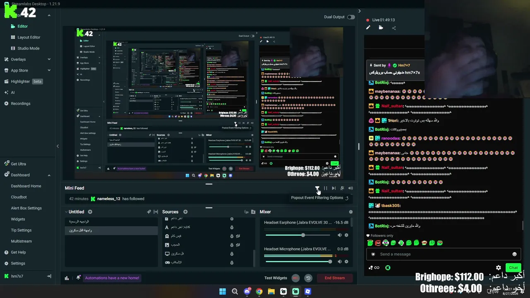Toggle mute event sounds in Mini Feed

coord(342,188)
